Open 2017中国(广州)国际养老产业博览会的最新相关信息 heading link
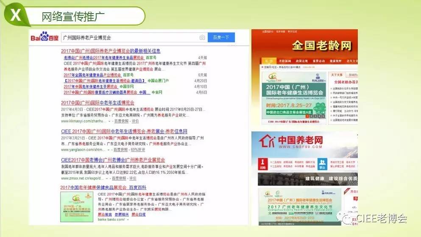Image resolution: width=421 pixels, height=237 pixels. click(111, 51)
